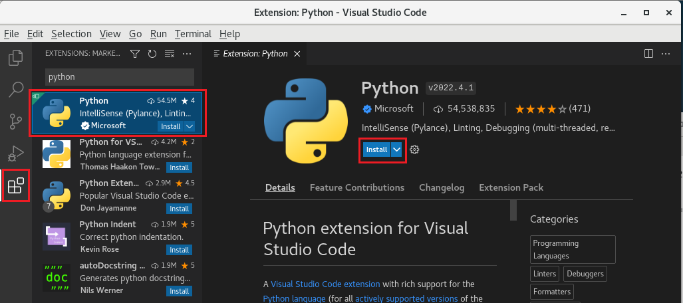Open the Terminal menu
Image resolution: width=683 pixels, height=303 pixels.
tap(193, 34)
